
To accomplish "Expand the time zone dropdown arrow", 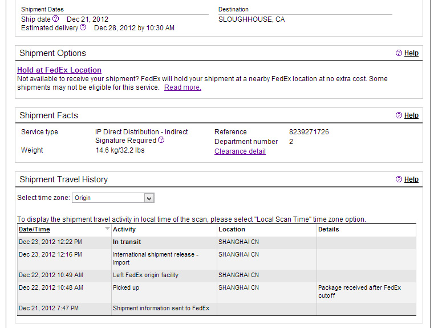I will click(149, 198).
